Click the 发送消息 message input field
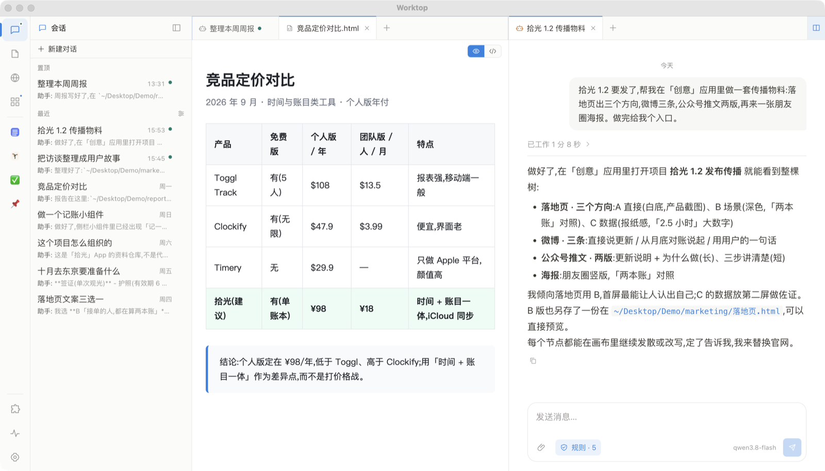This screenshot has height=471, width=825. click(666, 417)
